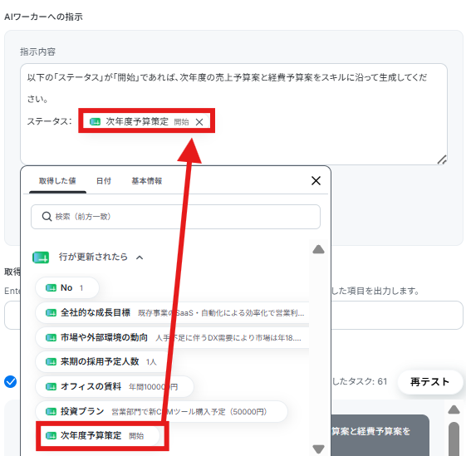
Task: Choose the 市場や外部環境の動向 value chip
Action: [172, 338]
